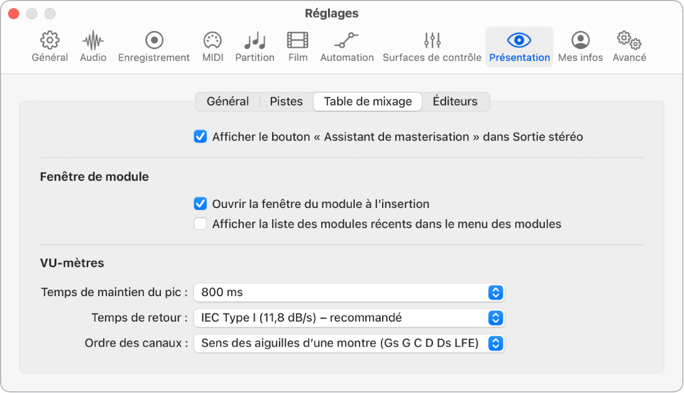
Task: Select the Éditeurs tab
Action: coord(455,101)
